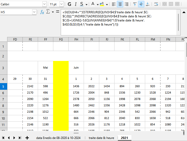Open font color dropdown arrow

click(x=98, y=5)
